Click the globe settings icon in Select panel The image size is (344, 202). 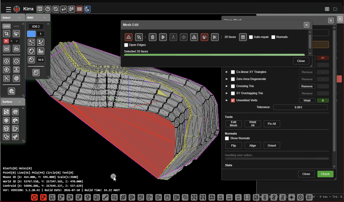(x=11, y=91)
